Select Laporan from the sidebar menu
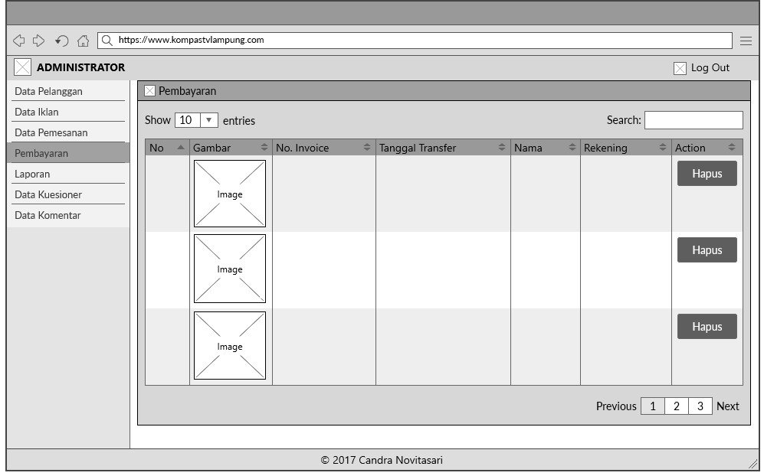The image size is (764, 476). [32, 174]
